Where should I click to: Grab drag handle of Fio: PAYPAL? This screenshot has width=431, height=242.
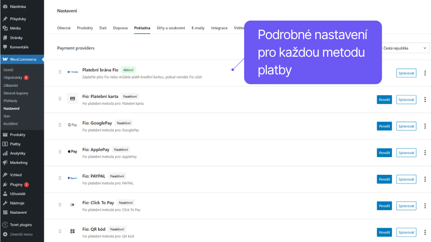pos(60,178)
